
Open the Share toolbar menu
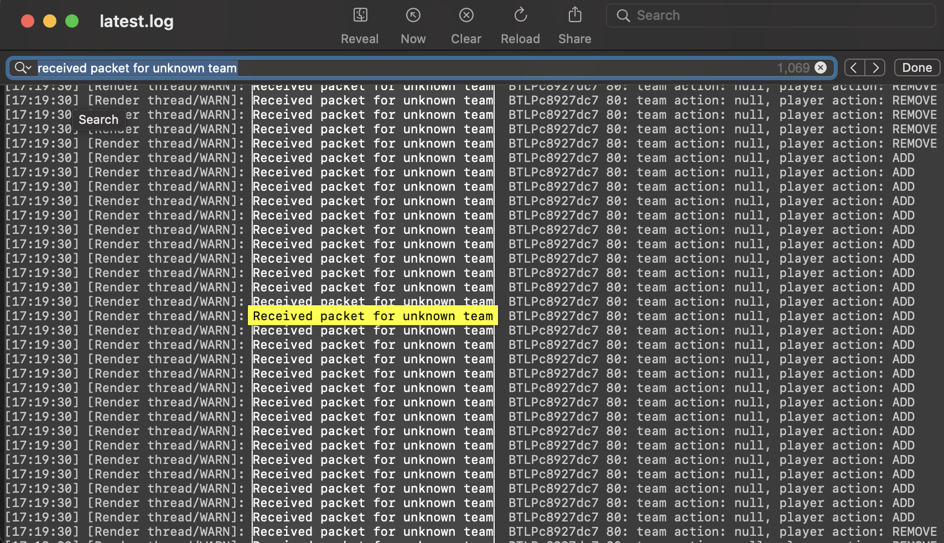click(x=575, y=15)
